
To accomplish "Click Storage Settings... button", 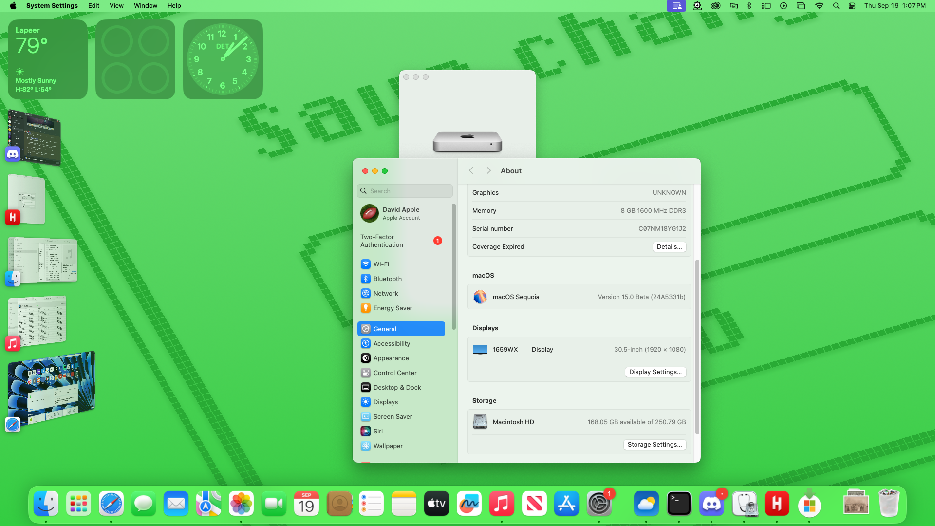I will click(x=654, y=445).
